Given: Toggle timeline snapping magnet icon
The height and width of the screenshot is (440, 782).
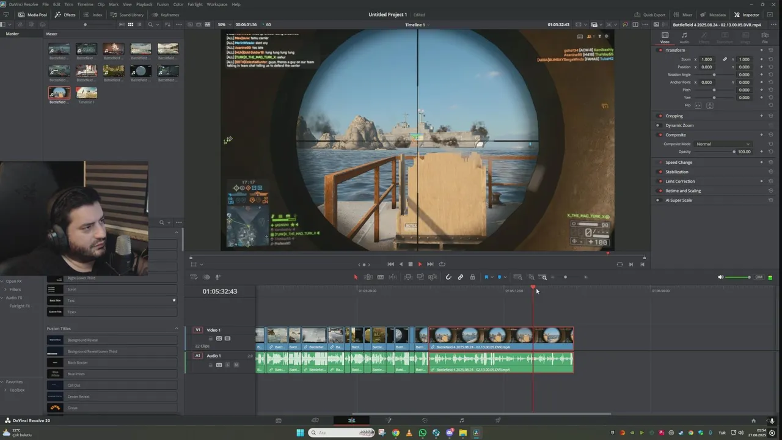Looking at the screenshot, I should [448, 277].
